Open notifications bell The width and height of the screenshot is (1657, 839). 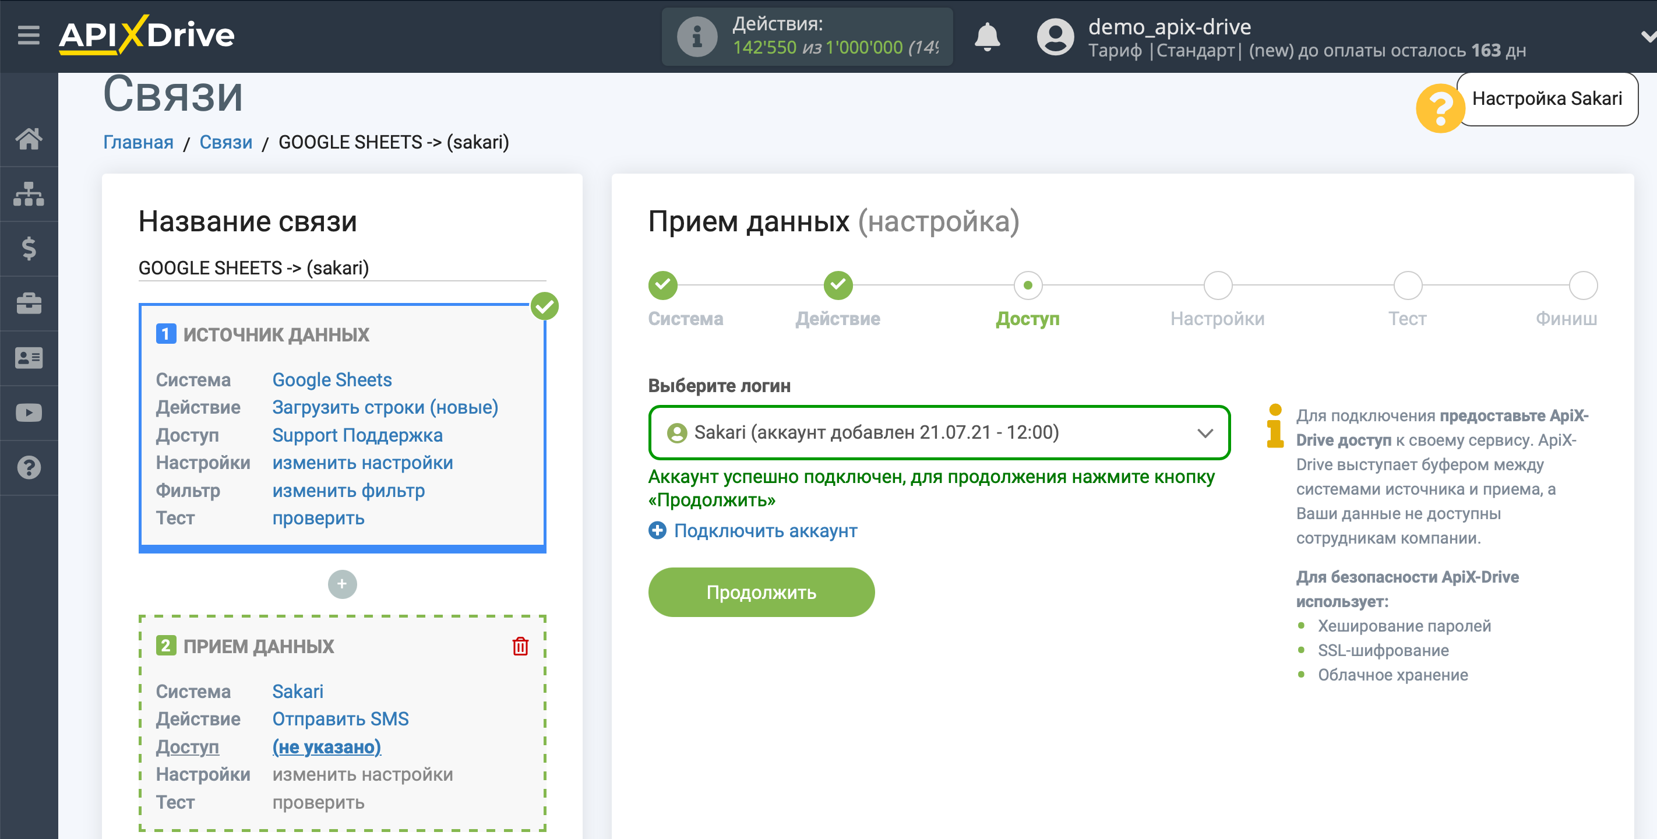click(987, 37)
